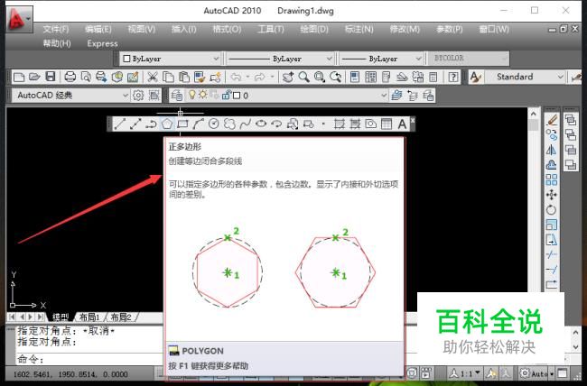Toggle Clean Screen in status bar
587x386 pixels.
[562, 372]
